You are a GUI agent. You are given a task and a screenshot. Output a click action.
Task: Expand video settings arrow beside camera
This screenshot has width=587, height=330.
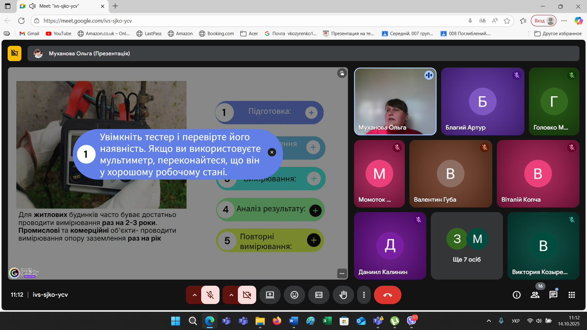[231, 295]
